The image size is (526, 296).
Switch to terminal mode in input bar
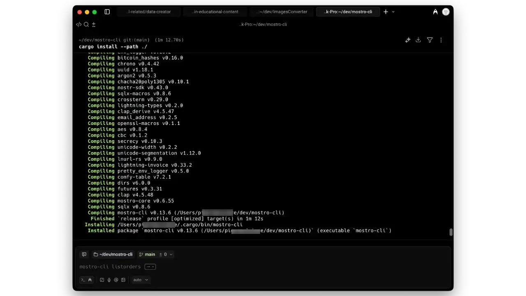(83, 280)
